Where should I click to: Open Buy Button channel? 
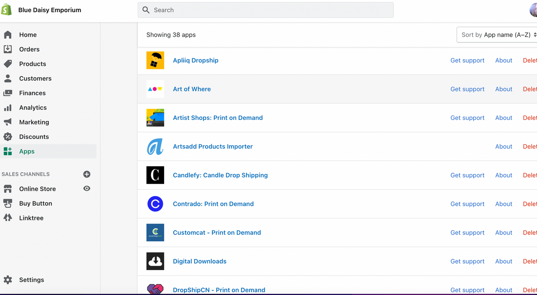coord(36,203)
